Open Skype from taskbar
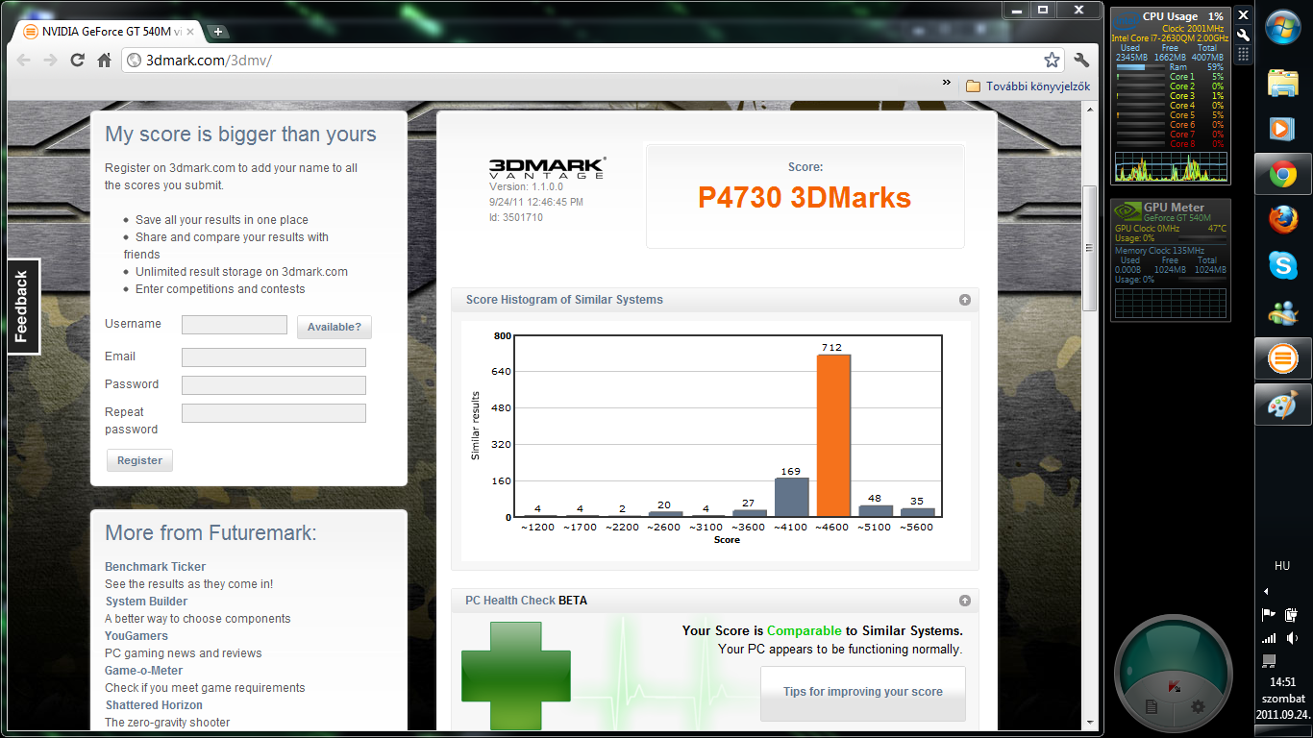 pos(1283,266)
